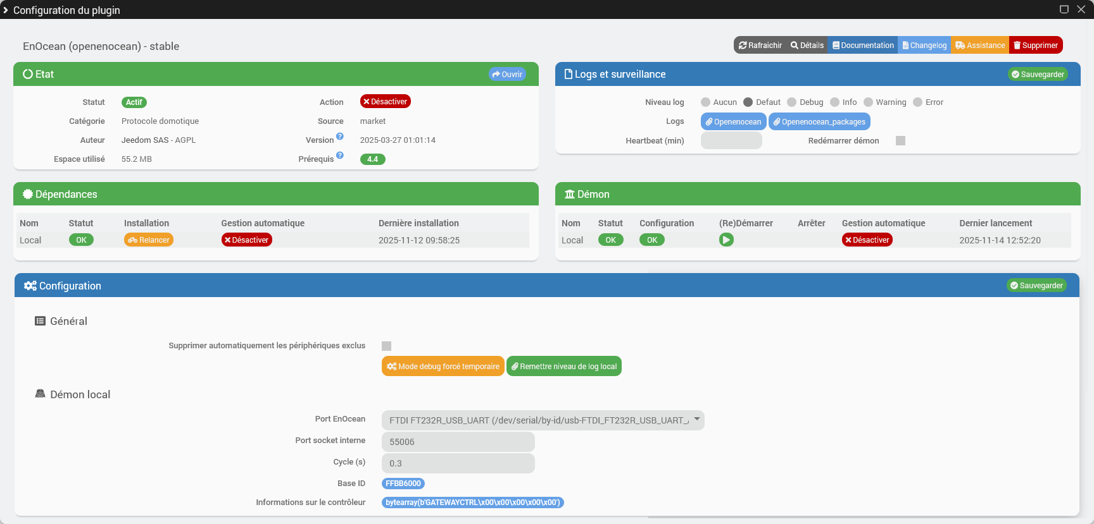Screen dimensions: 1094x524
Task: Click the Dépendances Statut OK badge
Action: 81,240
